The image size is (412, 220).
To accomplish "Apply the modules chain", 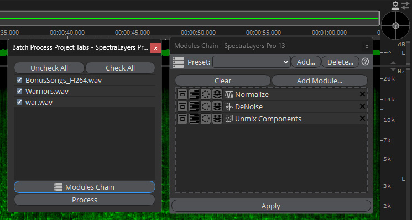I will (271, 206).
